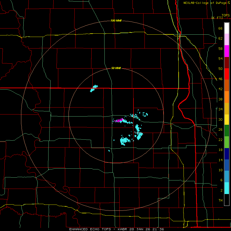Select the dark green legend swatch
231x231 pixels.
[x=227, y=131]
